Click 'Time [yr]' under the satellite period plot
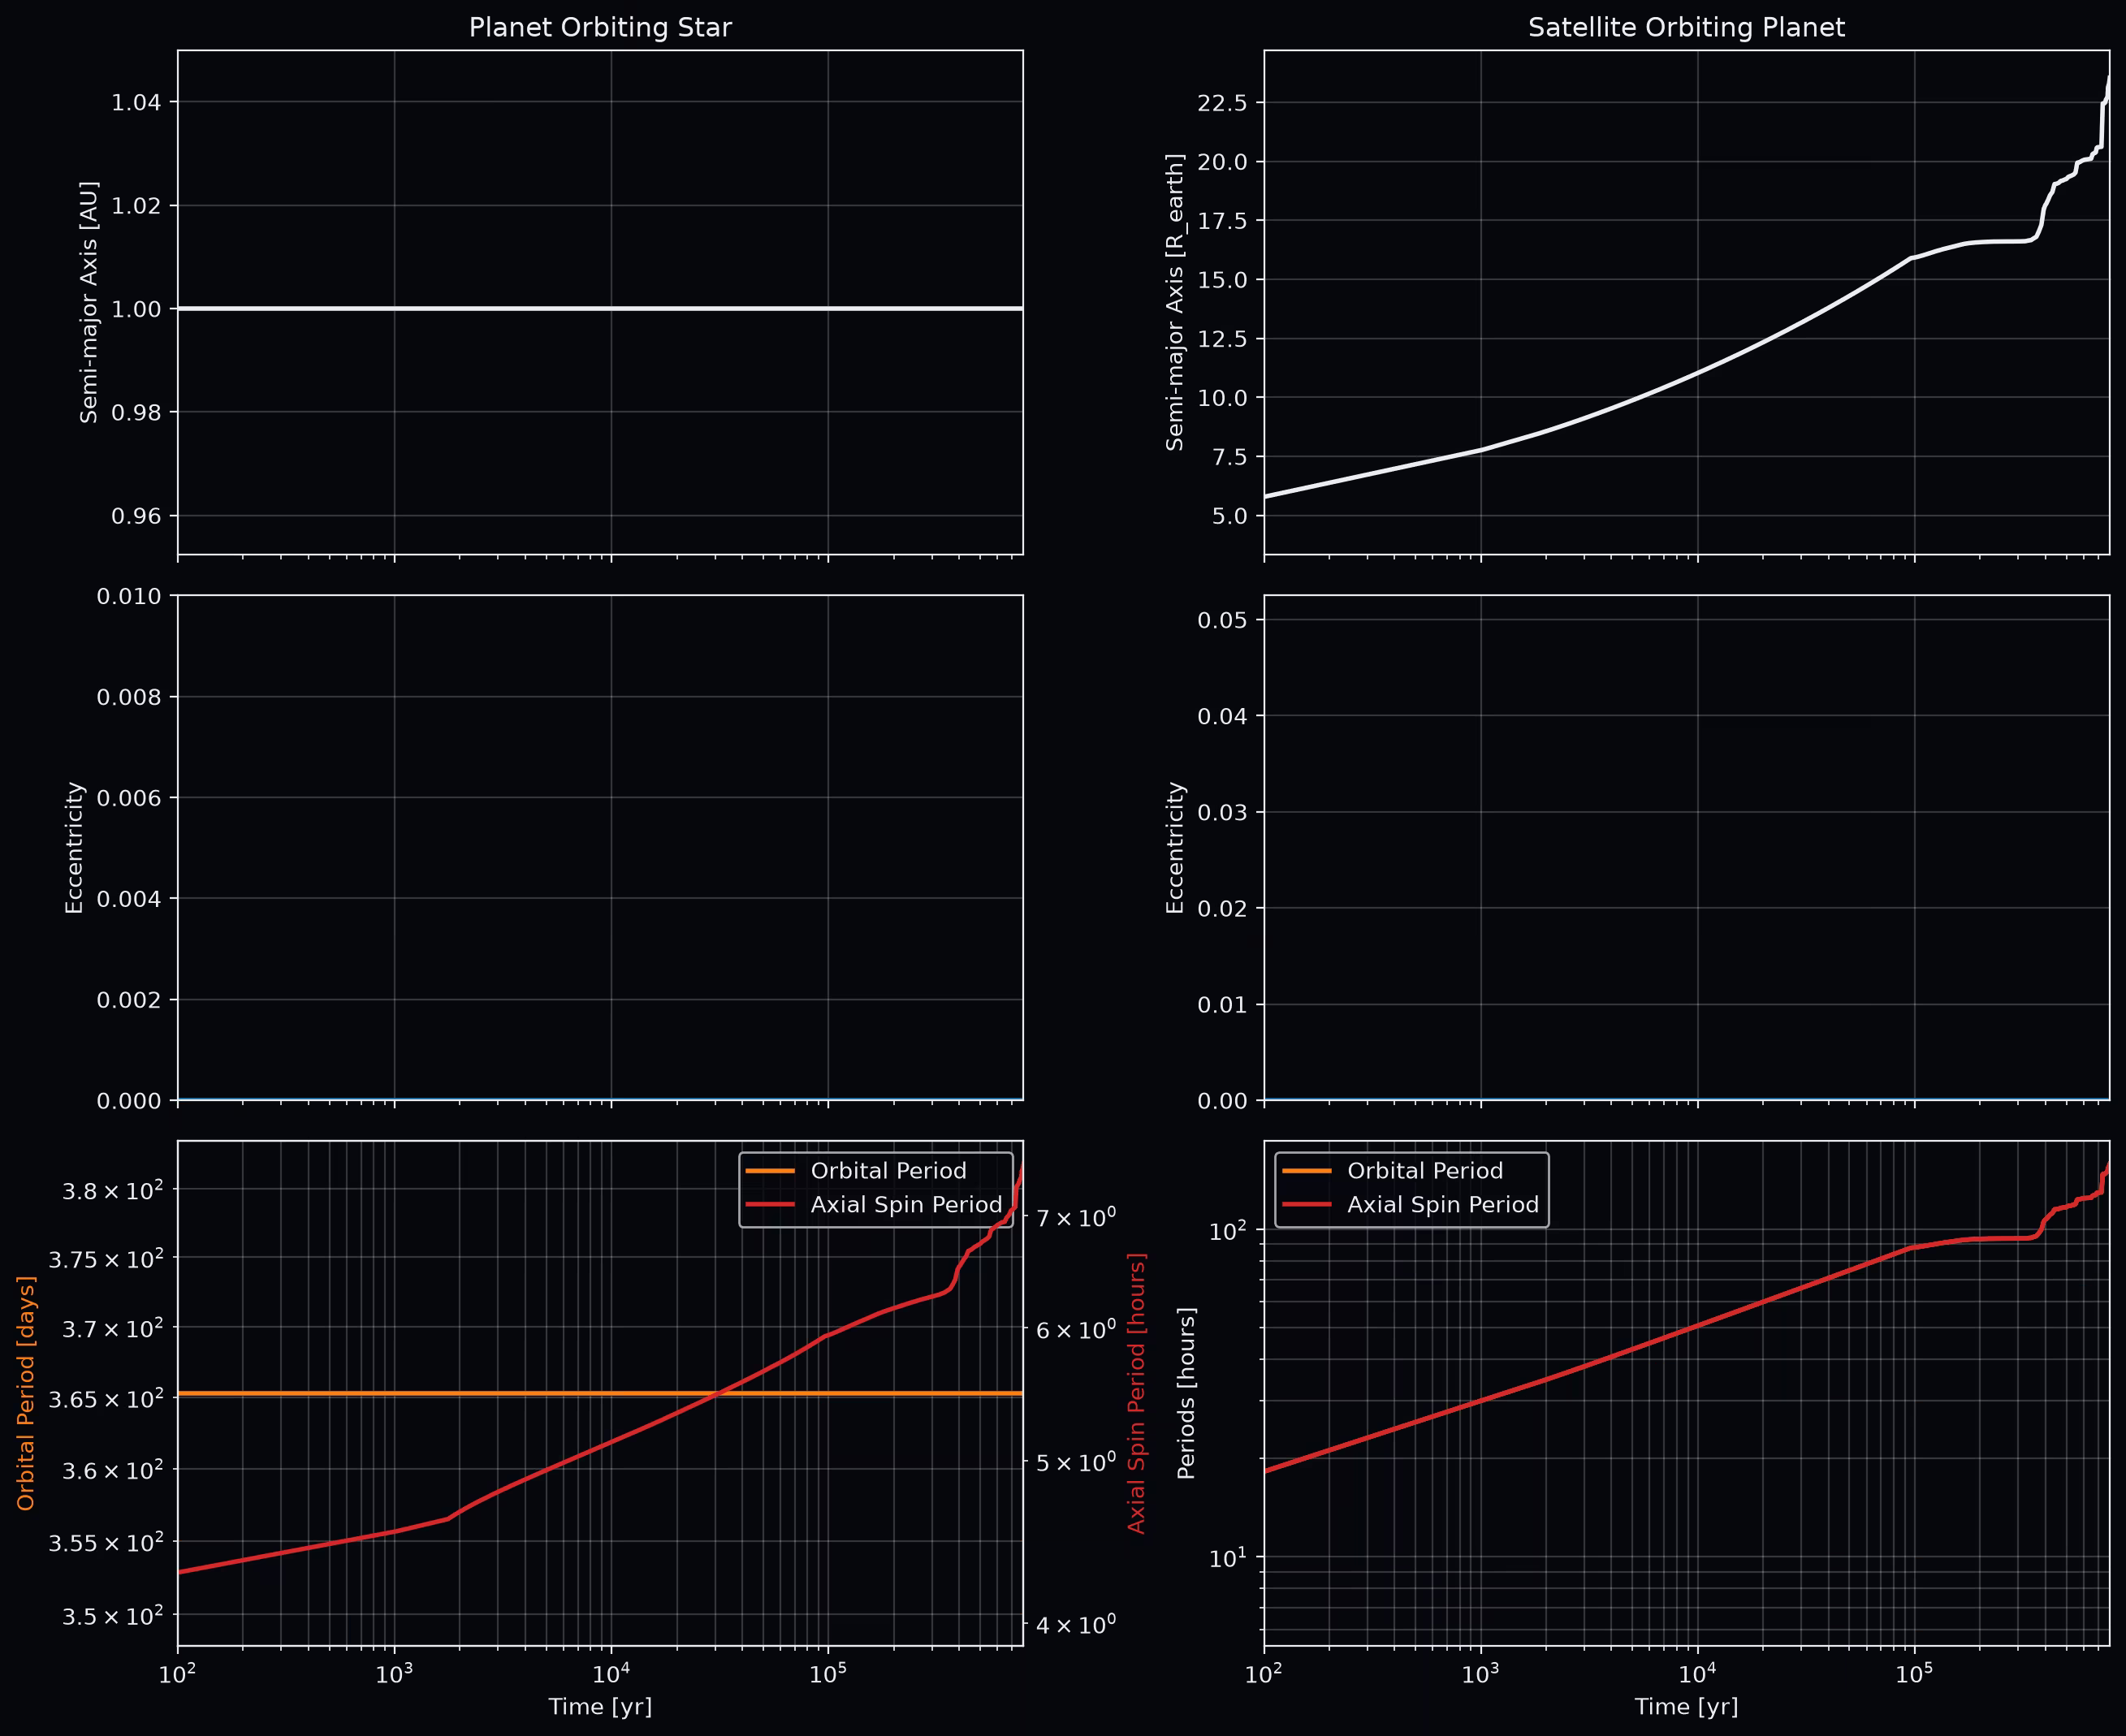 tap(1686, 1707)
